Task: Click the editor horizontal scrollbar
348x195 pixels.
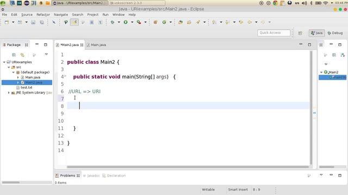Action: 188,167
